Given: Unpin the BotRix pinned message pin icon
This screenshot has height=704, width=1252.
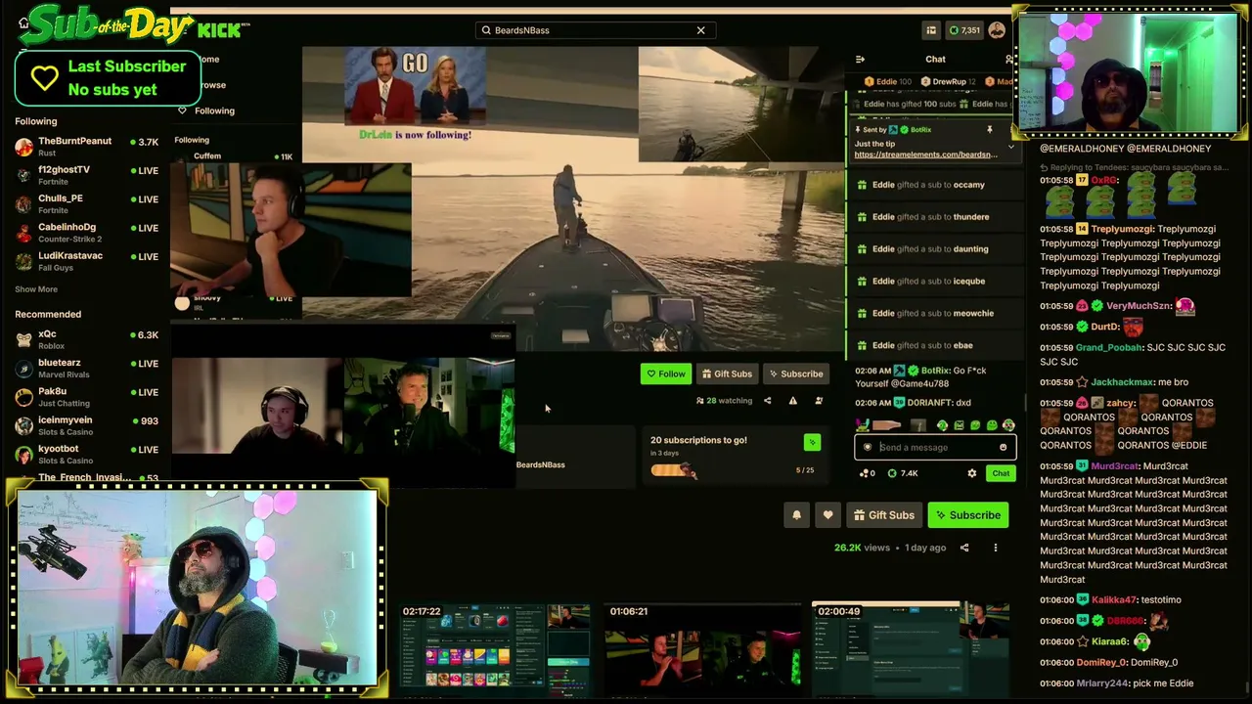Looking at the screenshot, I should (x=989, y=130).
